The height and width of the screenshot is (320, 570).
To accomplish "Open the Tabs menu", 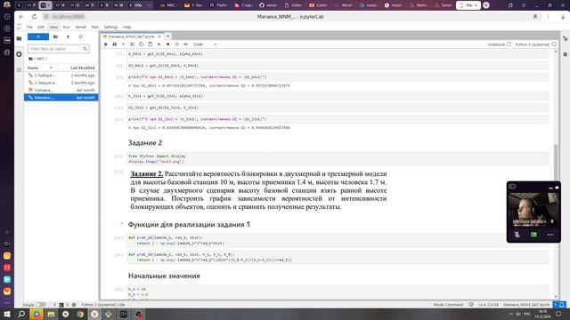I will click(95, 28).
